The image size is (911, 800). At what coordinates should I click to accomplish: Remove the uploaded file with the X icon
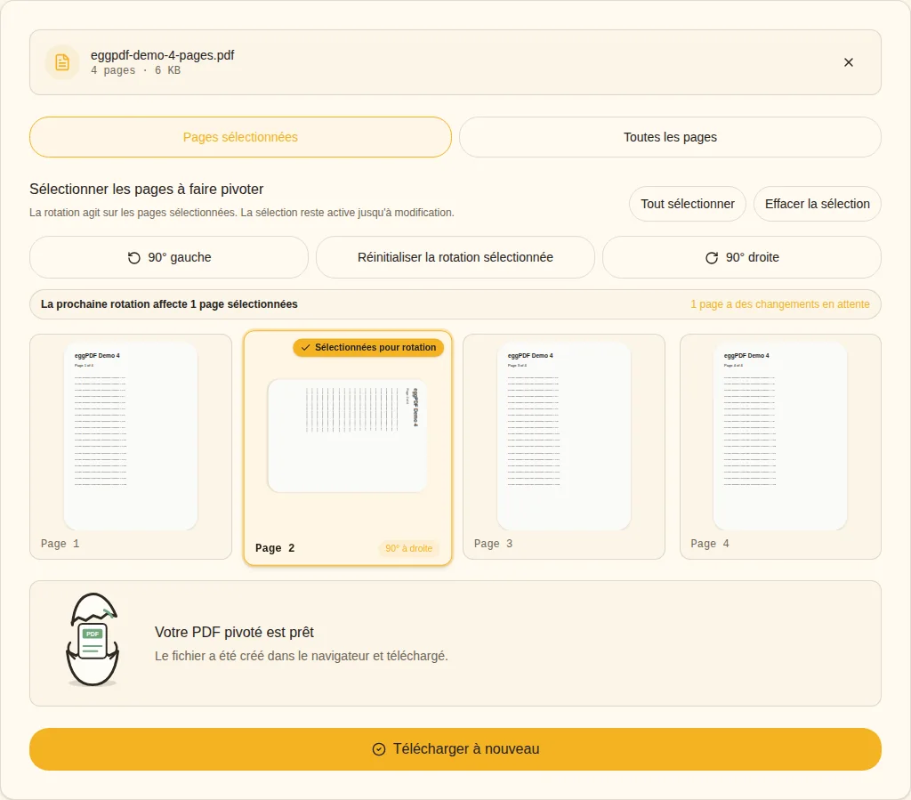click(x=848, y=62)
